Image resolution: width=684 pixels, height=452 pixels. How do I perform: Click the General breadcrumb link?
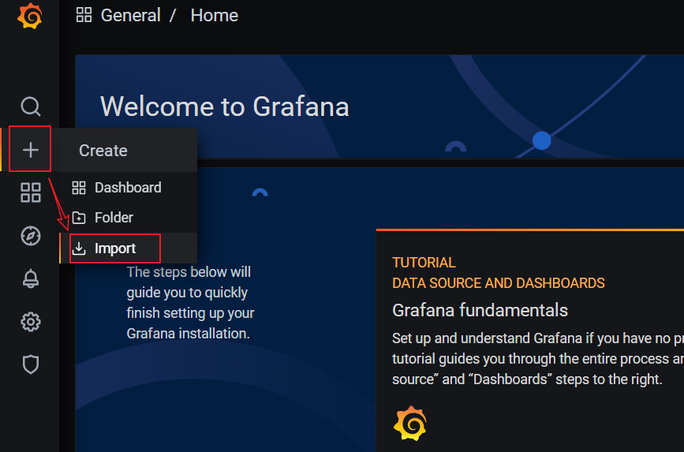tap(130, 15)
